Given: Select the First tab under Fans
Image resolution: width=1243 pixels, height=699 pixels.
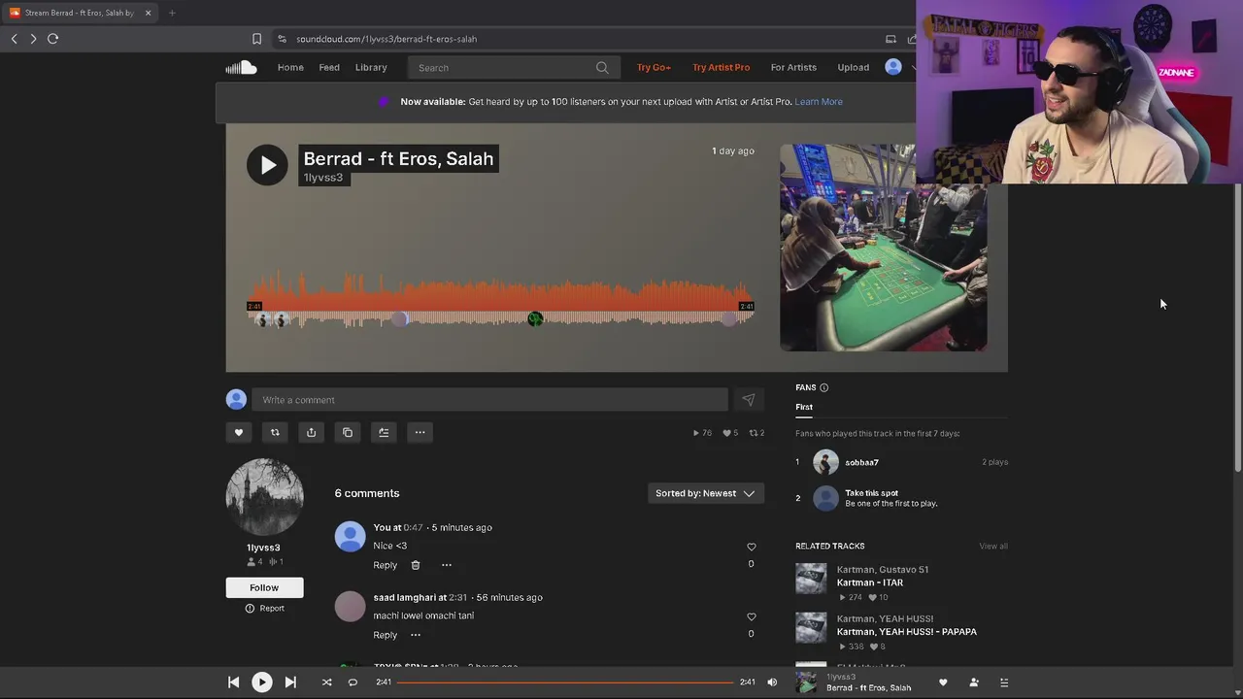Looking at the screenshot, I should pyautogui.click(x=804, y=407).
